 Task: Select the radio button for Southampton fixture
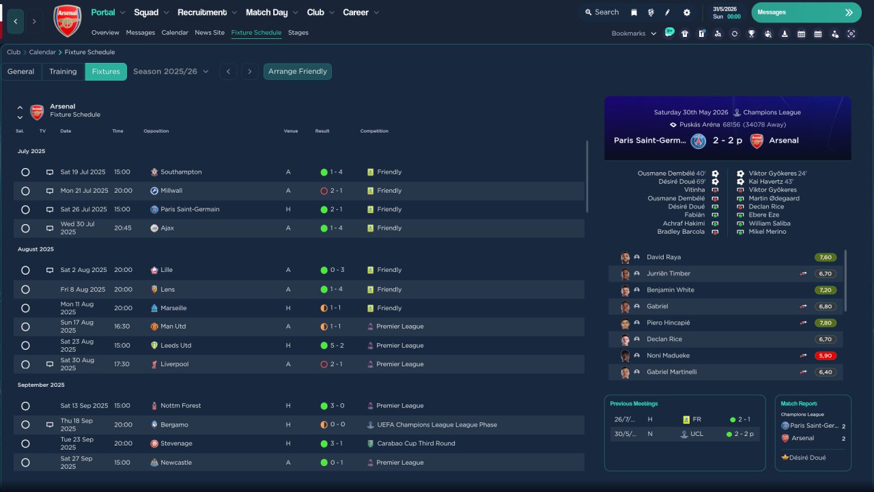(x=25, y=172)
